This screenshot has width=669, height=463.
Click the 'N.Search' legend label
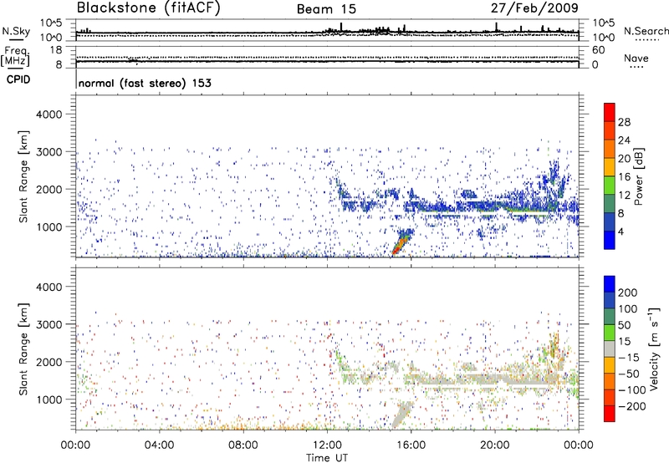[646, 31]
